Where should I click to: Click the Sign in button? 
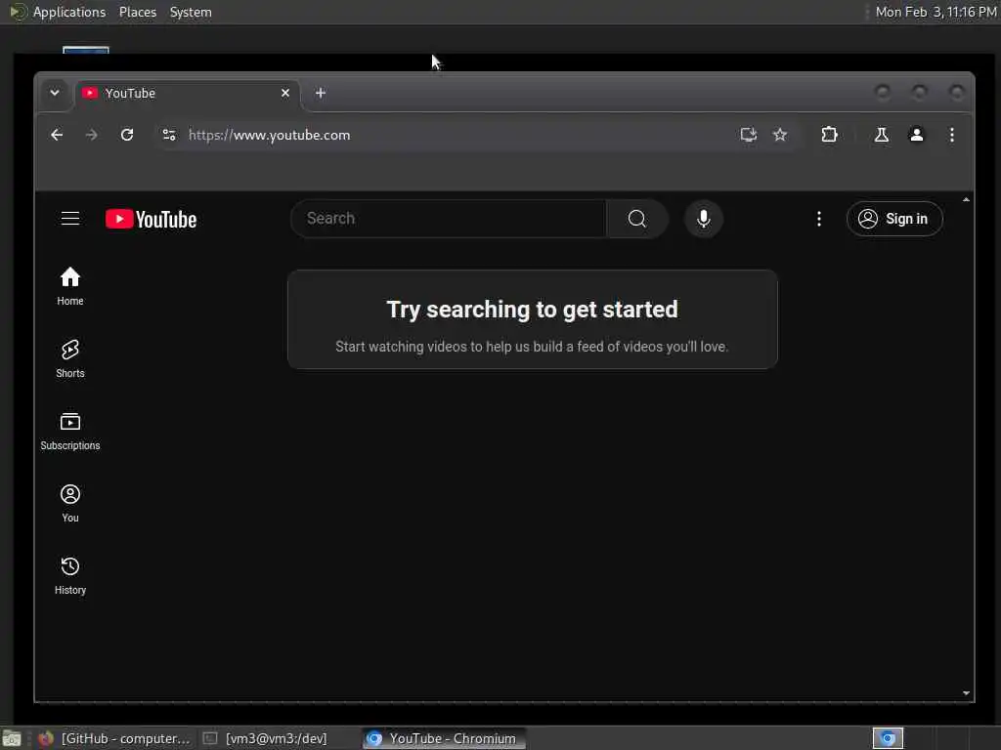tap(894, 219)
